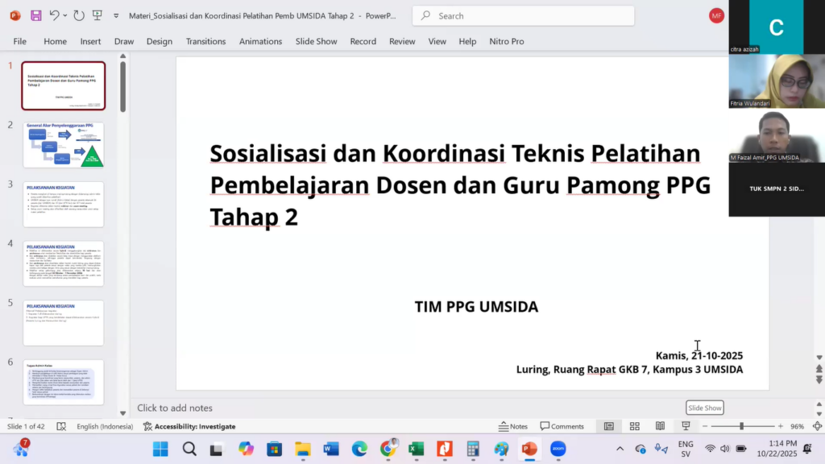Open the Reading View icon
Screen dimensions: 825x464
[x=661, y=425]
